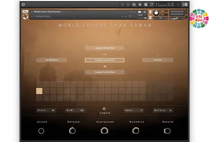This screenshot has width=209, height=142.
Task: Click the Dynamics knob
Action: (x=136, y=131)
